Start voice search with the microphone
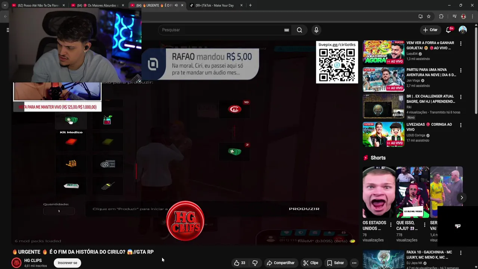This screenshot has width=478, height=269. click(316, 30)
